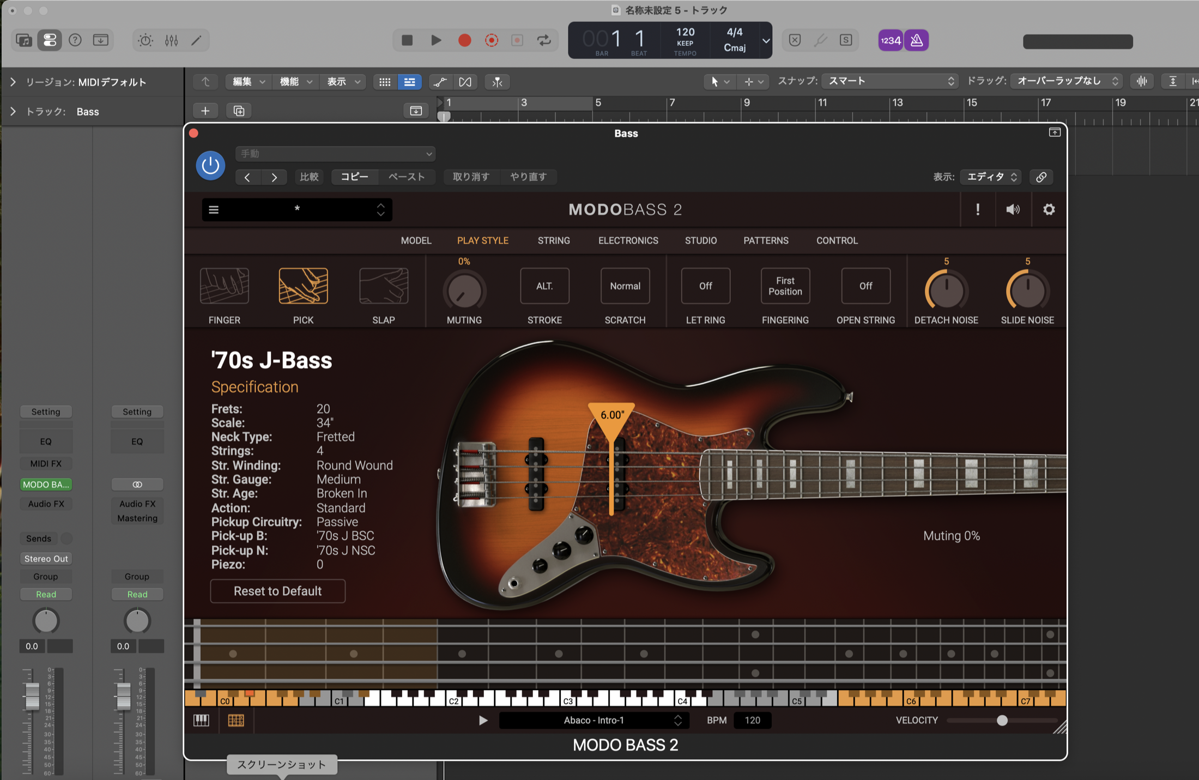This screenshot has height=780, width=1199.
Task: Open the LCD display mode dropdown arrow
Action: pos(766,40)
